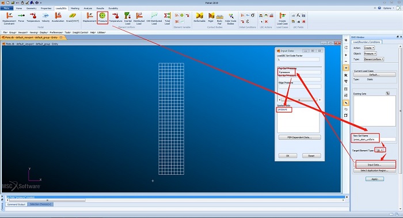Image resolution: width=403 pixels, height=218 pixels.
Task: Open the Preferences menu
Action: point(56,33)
